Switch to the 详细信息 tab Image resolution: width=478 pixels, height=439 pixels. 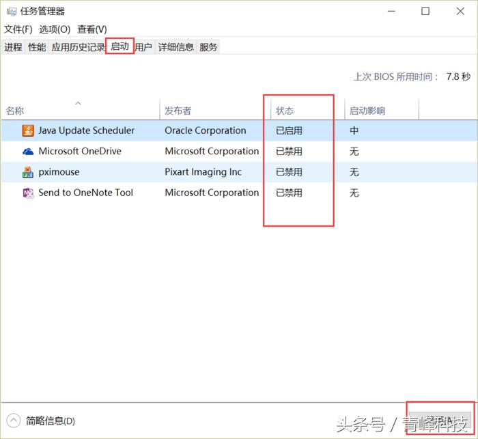pyautogui.click(x=176, y=47)
